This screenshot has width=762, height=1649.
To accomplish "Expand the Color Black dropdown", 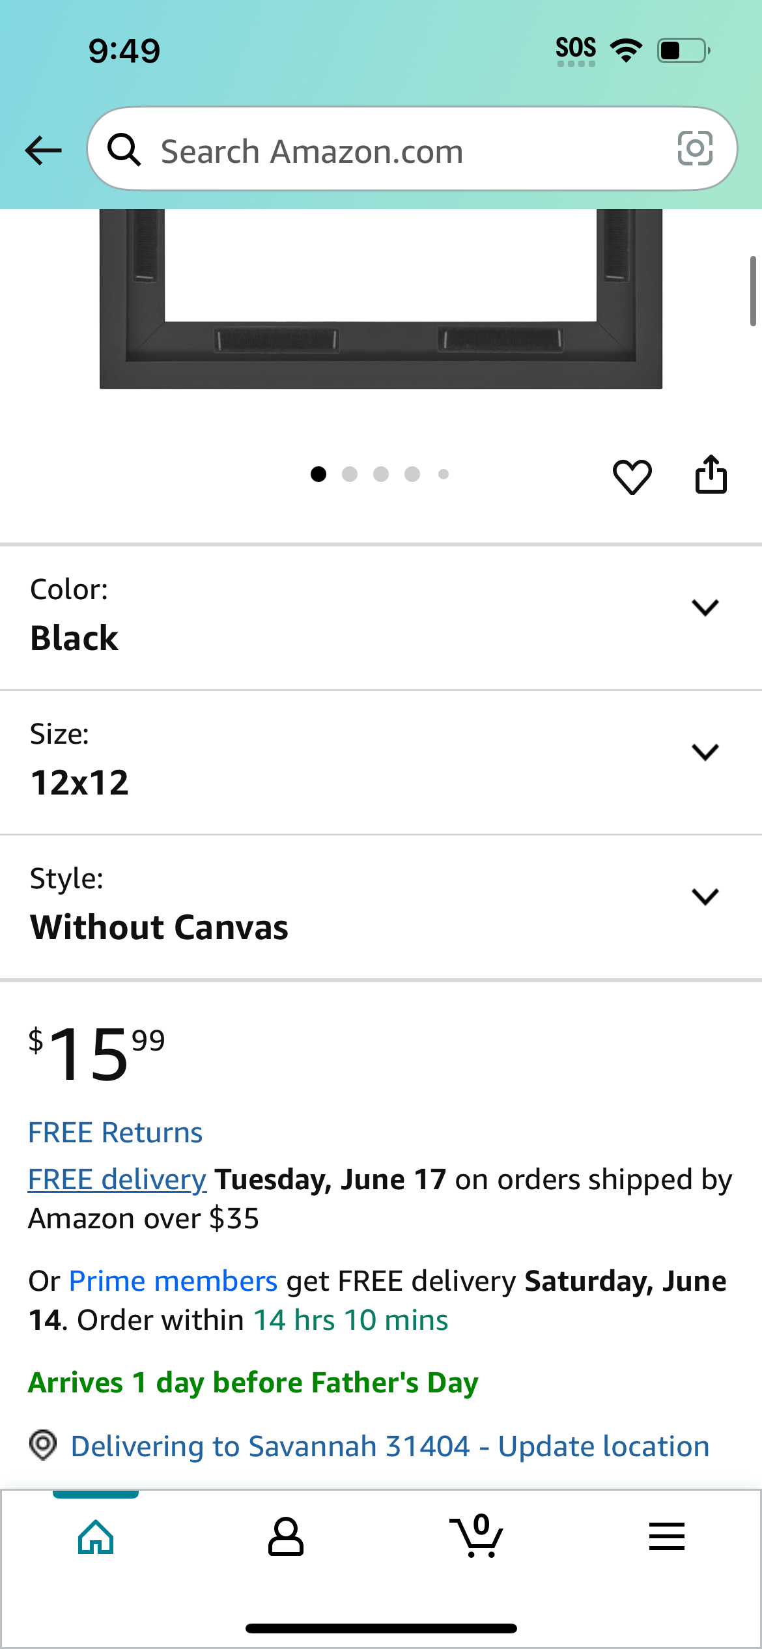I will click(x=381, y=617).
